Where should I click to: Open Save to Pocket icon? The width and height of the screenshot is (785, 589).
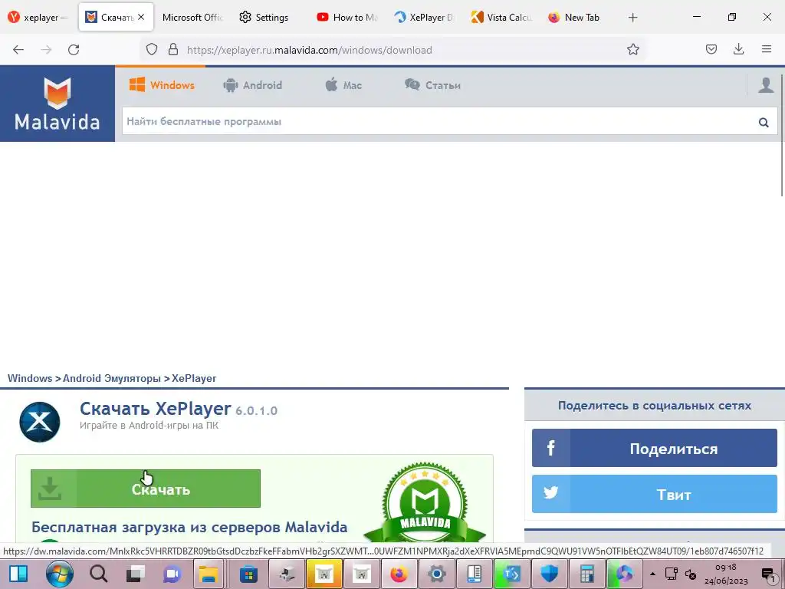tap(711, 49)
